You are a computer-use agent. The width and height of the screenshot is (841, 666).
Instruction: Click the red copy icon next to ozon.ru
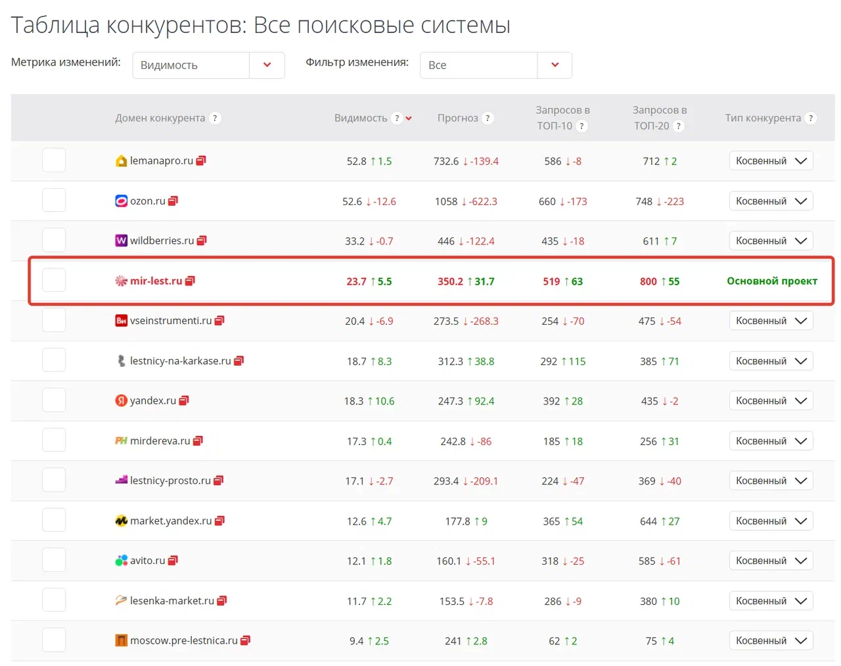coord(173,201)
